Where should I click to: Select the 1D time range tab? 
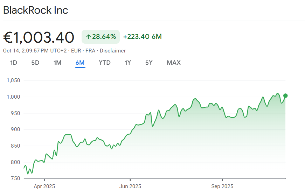(14, 63)
